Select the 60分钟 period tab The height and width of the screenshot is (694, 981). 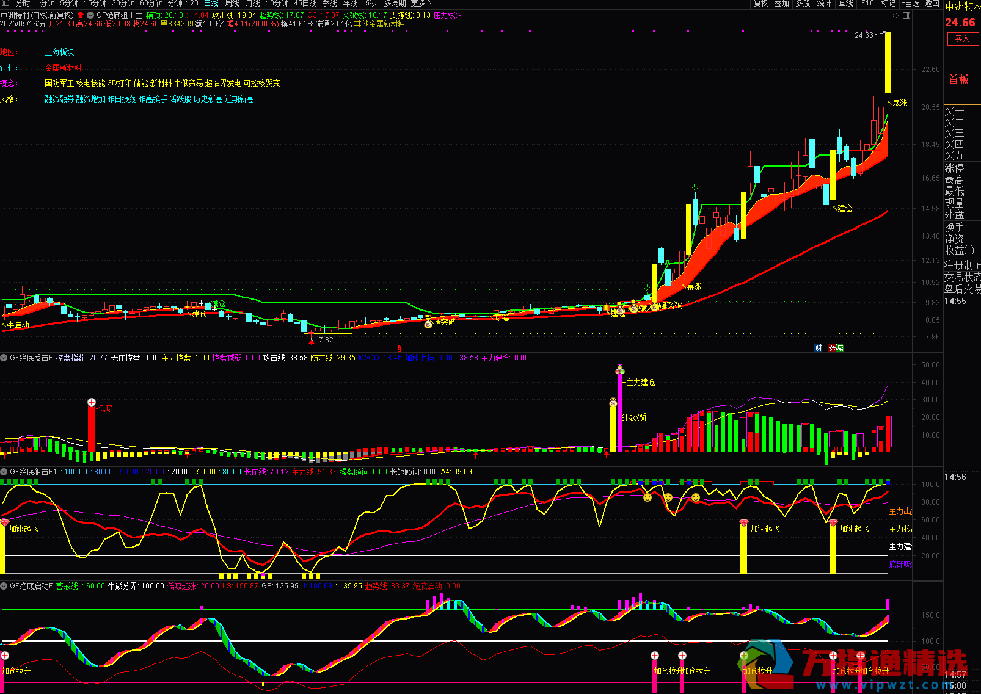click(151, 4)
